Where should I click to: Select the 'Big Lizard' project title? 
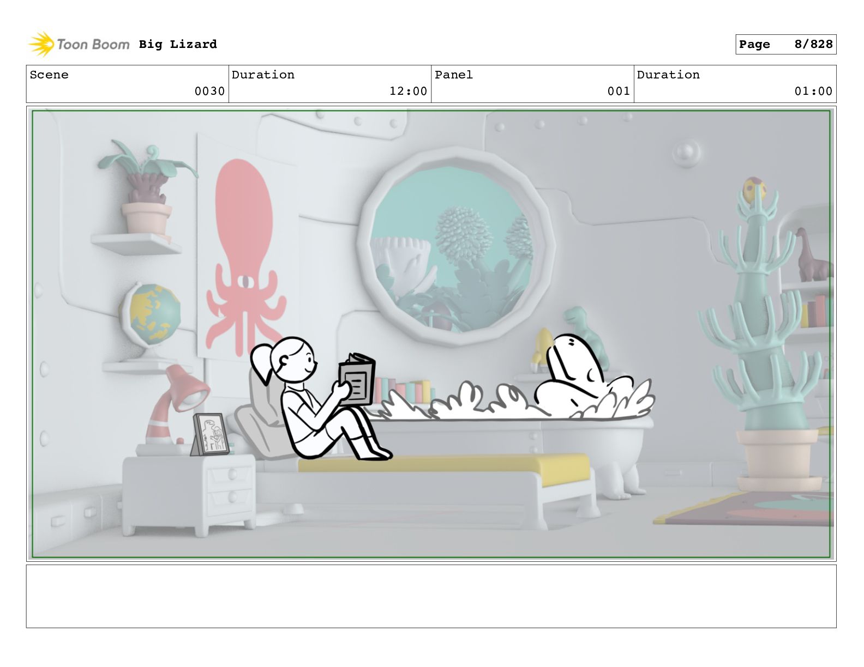178,44
